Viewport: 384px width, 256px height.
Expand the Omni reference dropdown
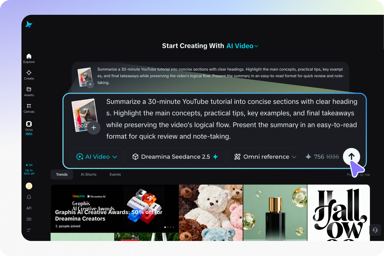point(265,157)
